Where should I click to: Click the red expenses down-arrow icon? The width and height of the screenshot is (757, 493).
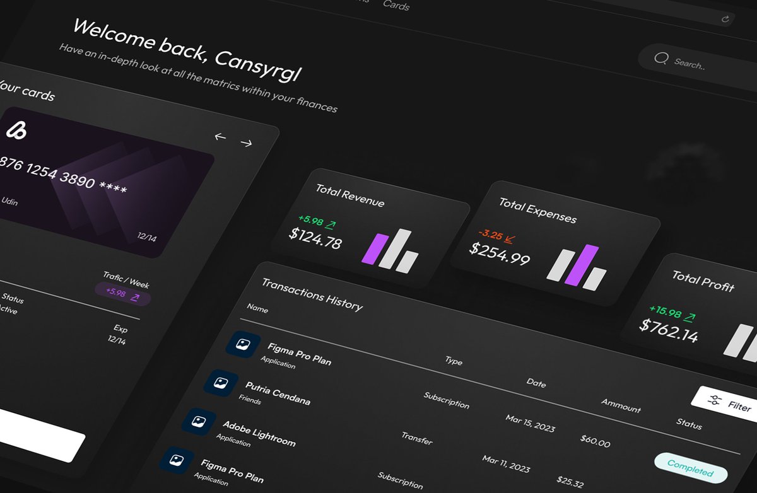(510, 239)
